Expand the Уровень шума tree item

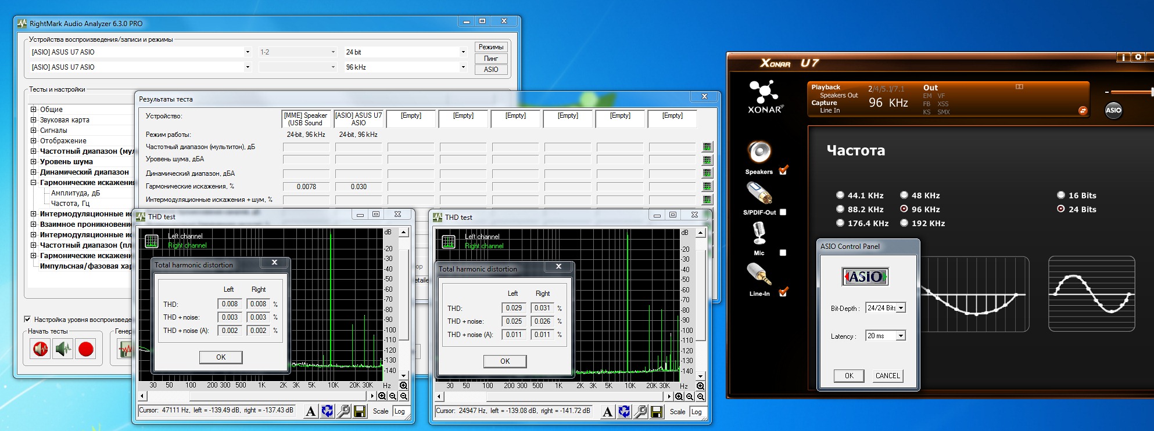click(x=34, y=162)
